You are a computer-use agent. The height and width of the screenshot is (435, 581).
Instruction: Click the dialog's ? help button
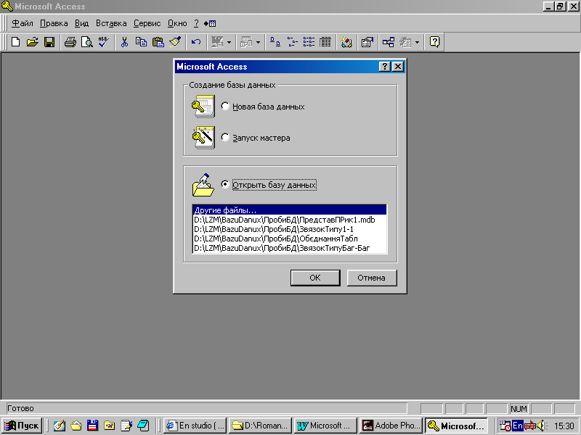tap(385, 67)
